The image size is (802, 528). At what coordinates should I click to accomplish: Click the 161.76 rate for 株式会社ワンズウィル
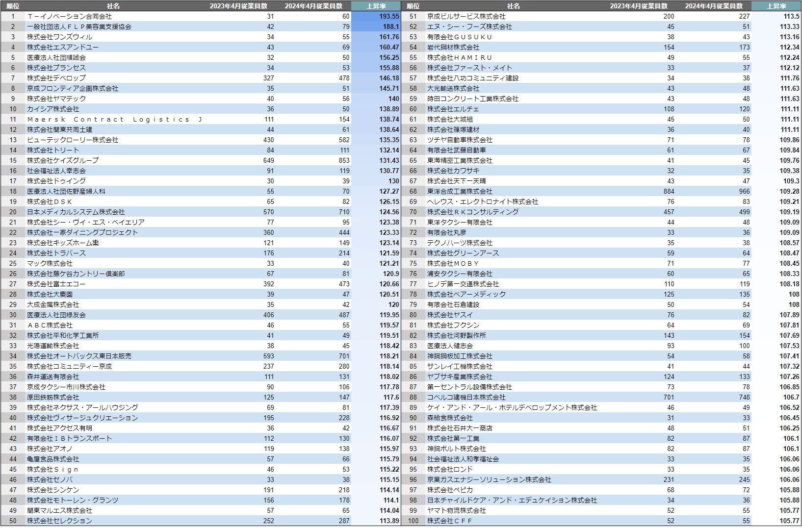(389, 37)
